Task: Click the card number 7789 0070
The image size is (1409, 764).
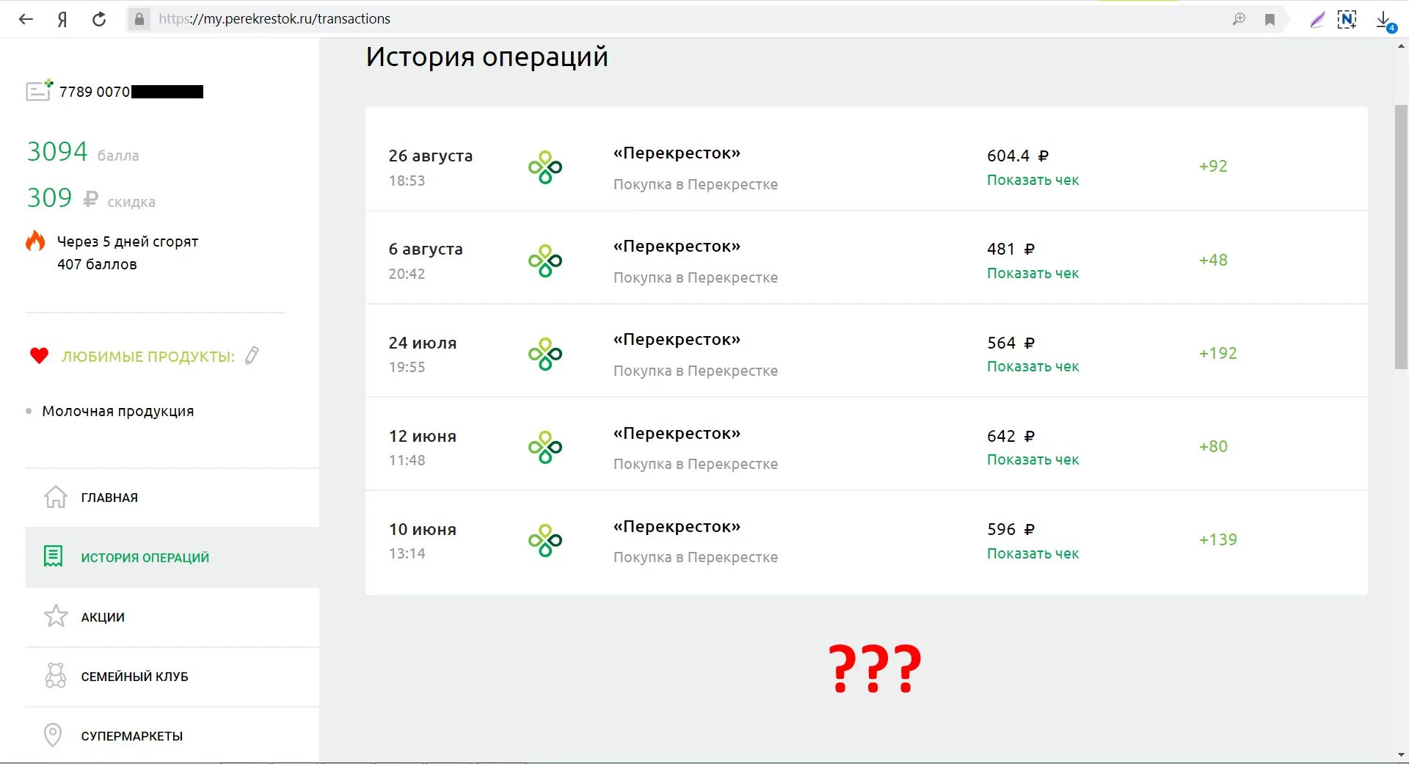Action: (95, 92)
